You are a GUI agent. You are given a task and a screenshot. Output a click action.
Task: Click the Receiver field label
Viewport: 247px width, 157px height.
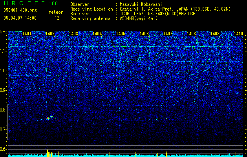coord(80,14)
